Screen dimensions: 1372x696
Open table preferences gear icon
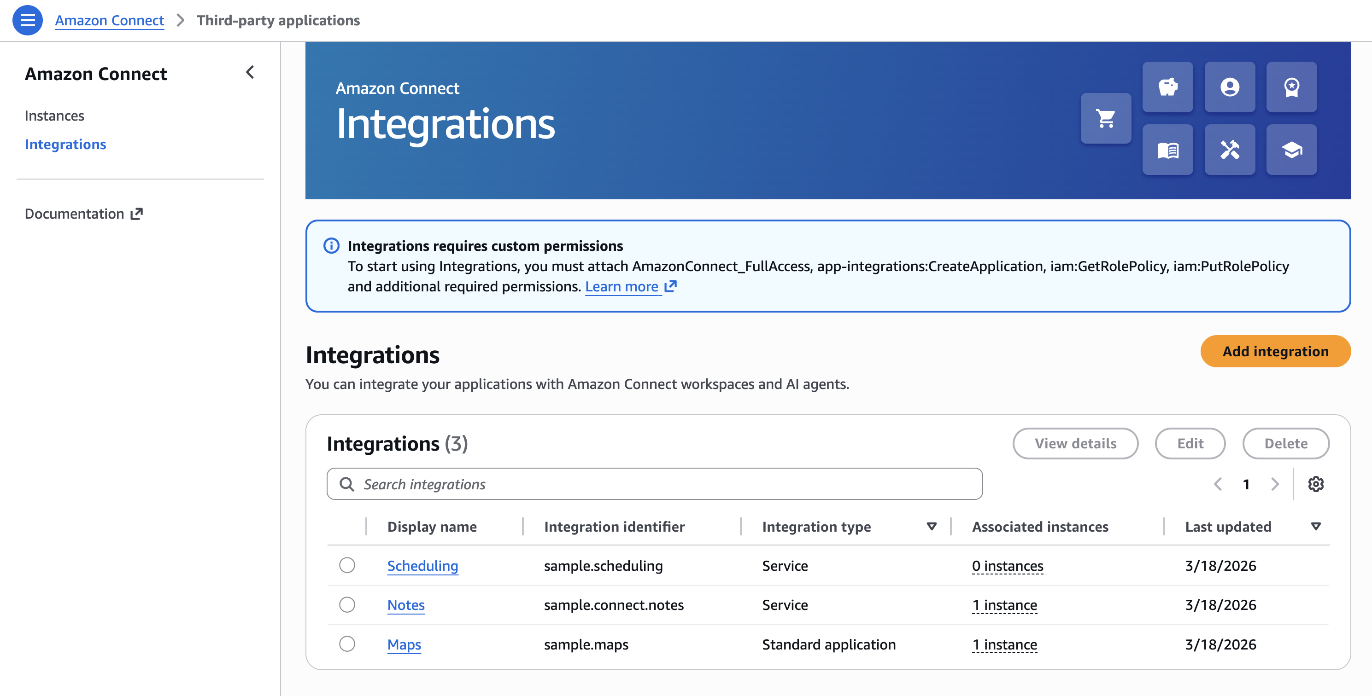click(x=1315, y=484)
